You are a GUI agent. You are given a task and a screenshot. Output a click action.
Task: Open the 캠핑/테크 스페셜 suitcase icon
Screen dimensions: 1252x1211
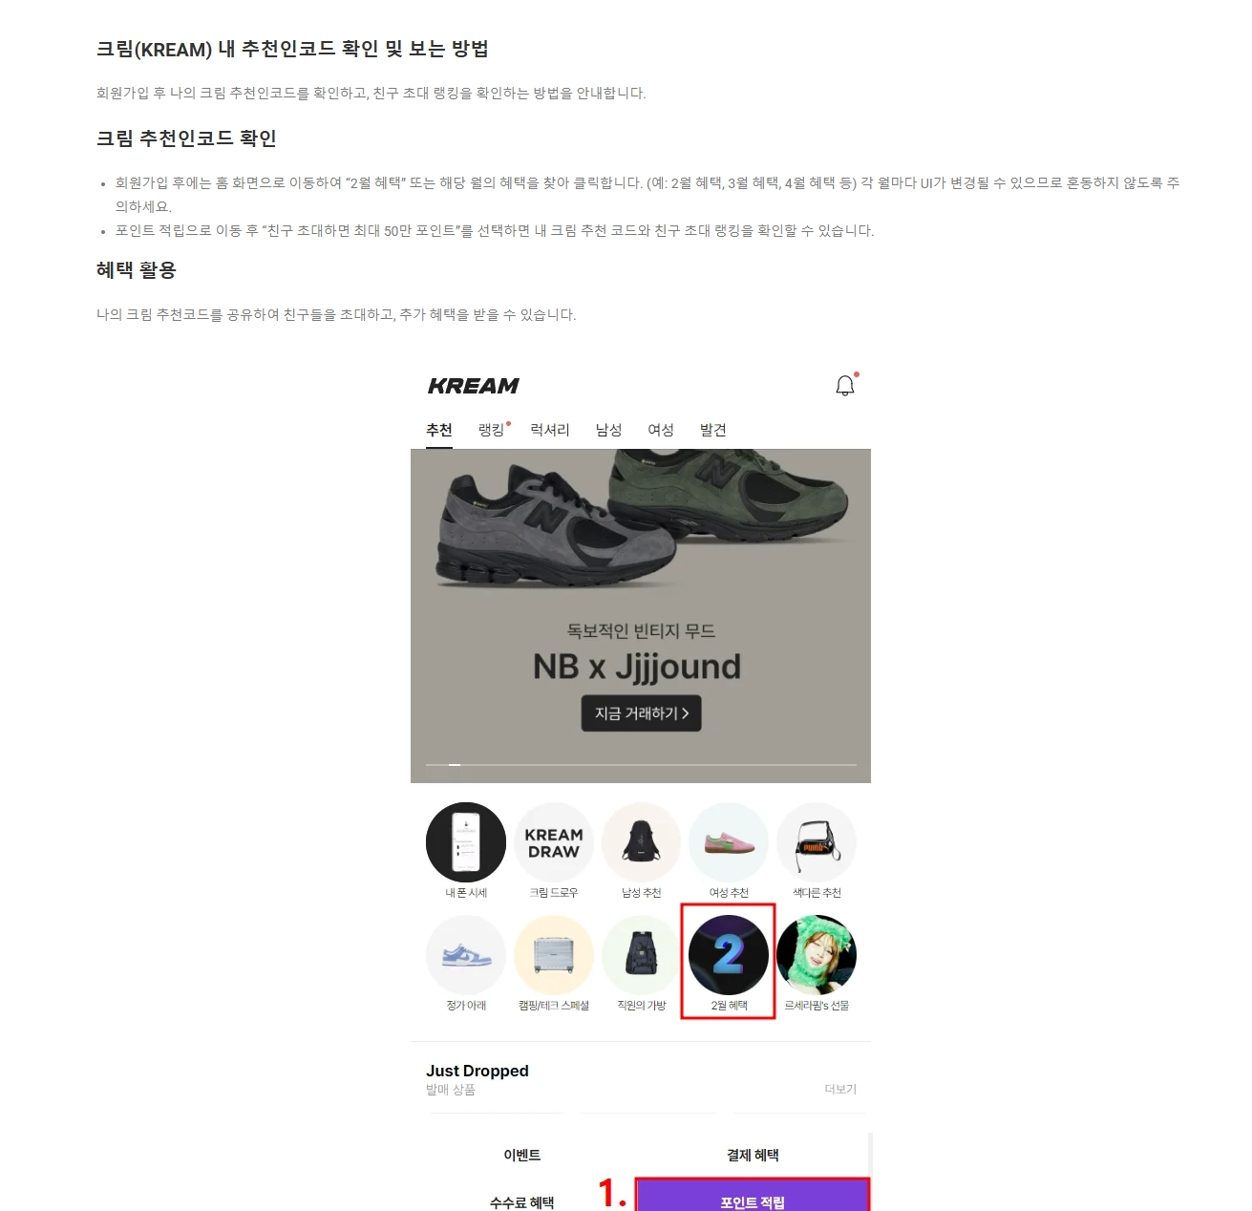pos(554,955)
